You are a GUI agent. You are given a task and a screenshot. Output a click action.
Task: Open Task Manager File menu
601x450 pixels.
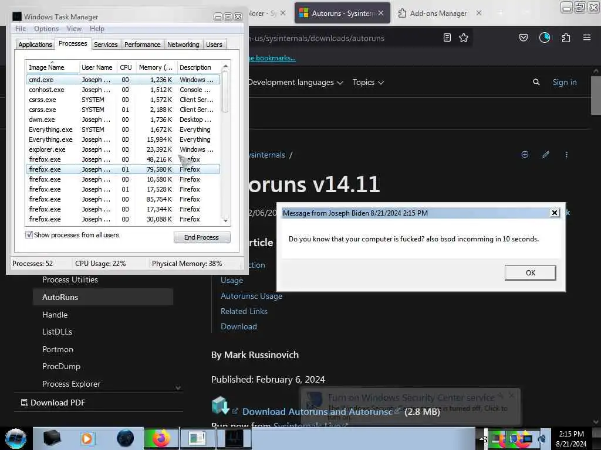tap(21, 29)
